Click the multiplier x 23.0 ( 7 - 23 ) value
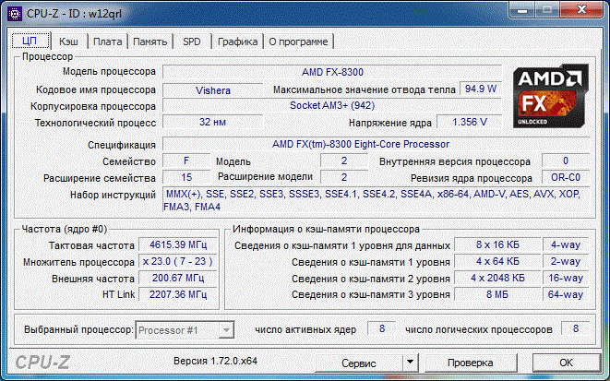Viewport: 610px width, 381px height. (x=178, y=261)
